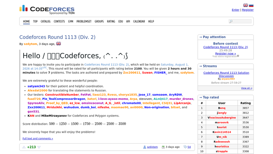Viewport: 273px width, 154px height.
Task: Click the szdytom link in the post footer
Action: tap(152, 147)
